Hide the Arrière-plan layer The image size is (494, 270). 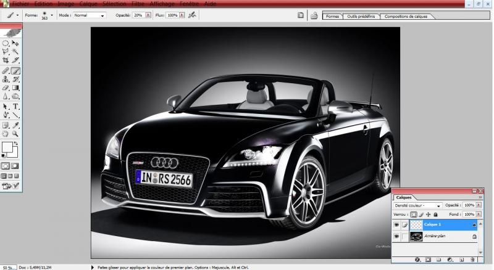(396, 236)
